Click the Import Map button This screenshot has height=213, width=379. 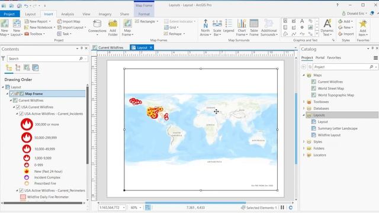coord(69,21)
